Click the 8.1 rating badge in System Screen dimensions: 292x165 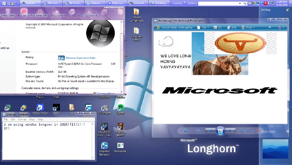[x=61, y=58]
